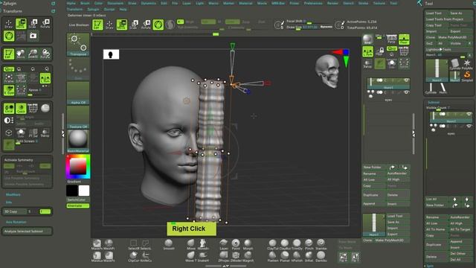Expand the Axis Rotation section

click(16, 222)
